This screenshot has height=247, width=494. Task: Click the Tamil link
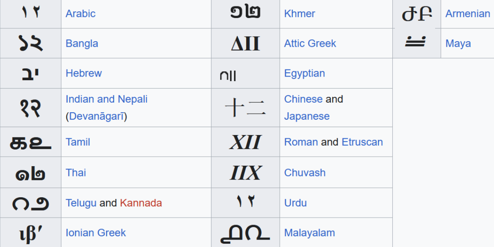pos(78,142)
